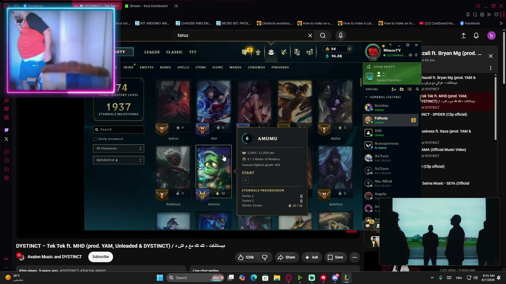
Task: Open the Emotes collection tab
Action: (x=147, y=67)
